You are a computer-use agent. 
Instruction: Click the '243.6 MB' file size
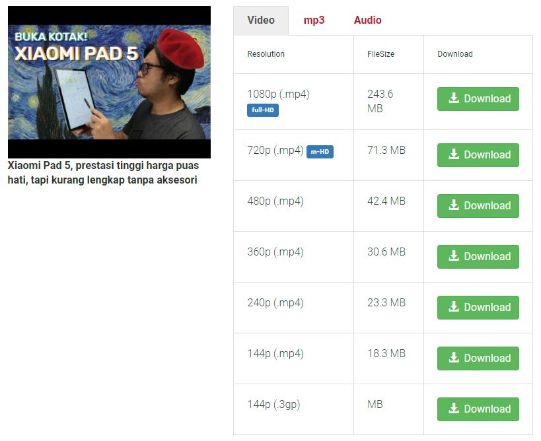click(380, 102)
